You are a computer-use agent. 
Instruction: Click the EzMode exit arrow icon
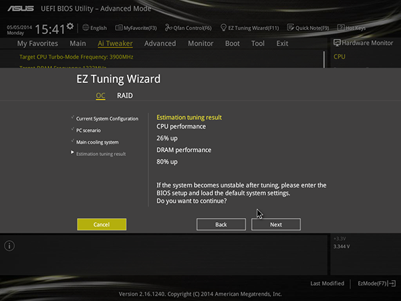pyautogui.click(x=392, y=284)
